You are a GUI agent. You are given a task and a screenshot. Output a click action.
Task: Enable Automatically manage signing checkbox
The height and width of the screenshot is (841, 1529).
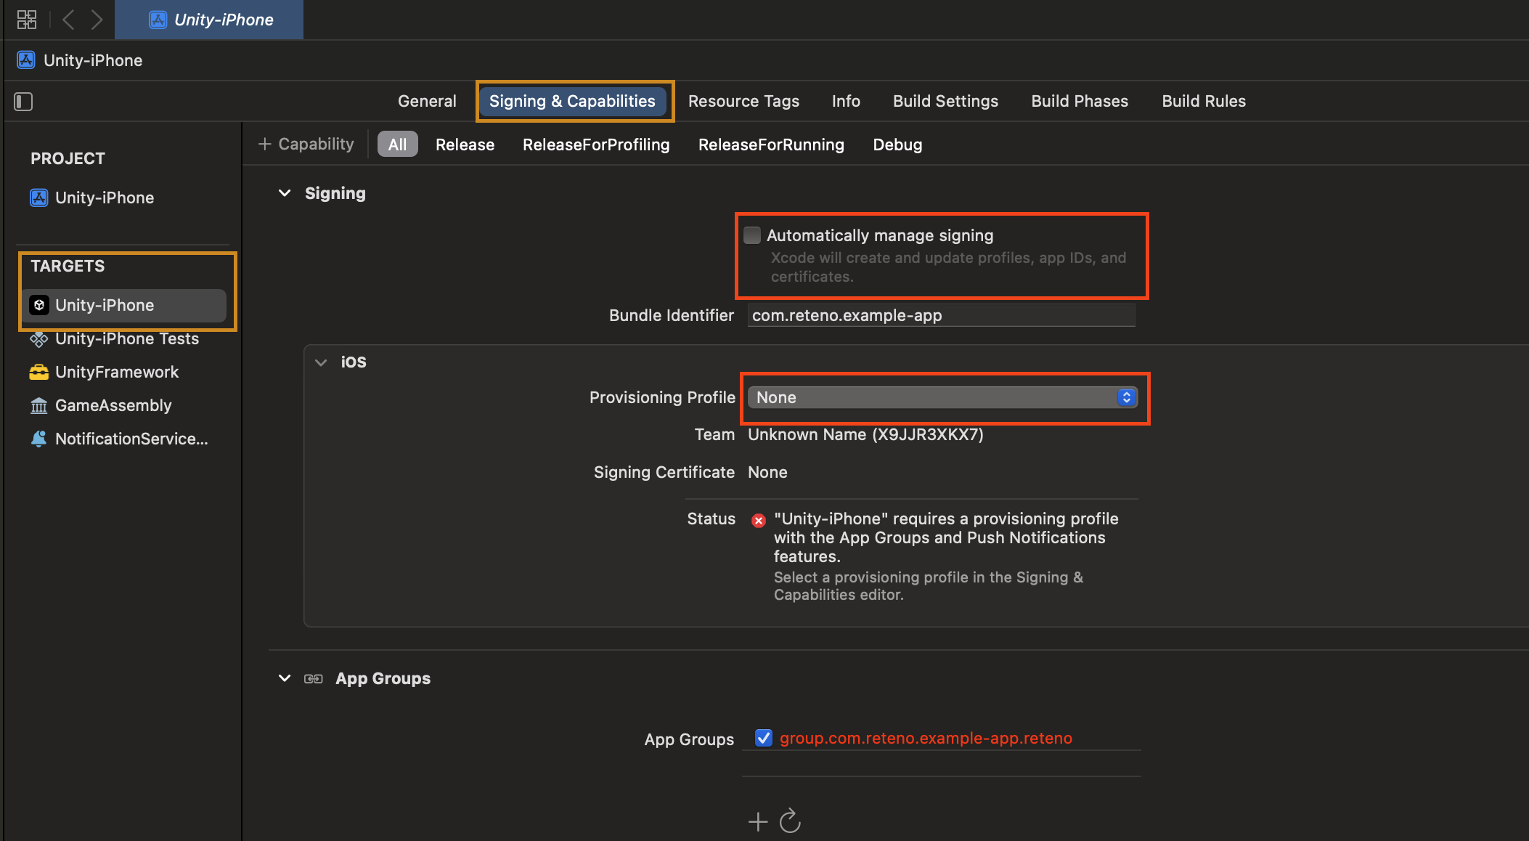click(752, 235)
